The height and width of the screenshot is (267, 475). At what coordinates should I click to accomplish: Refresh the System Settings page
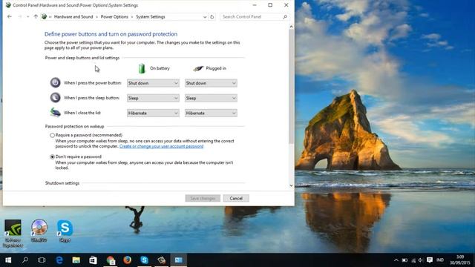coord(212,16)
